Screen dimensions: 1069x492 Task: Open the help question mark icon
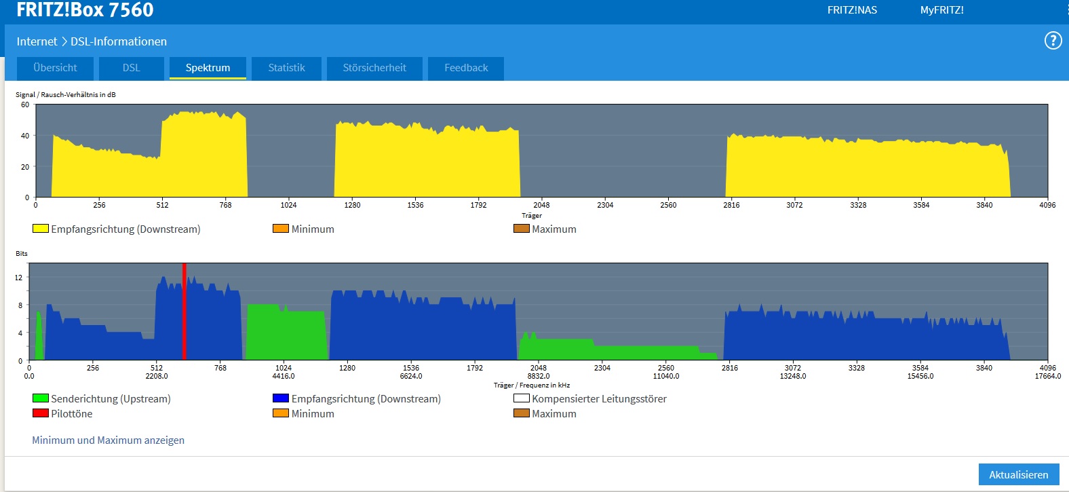(x=1053, y=41)
